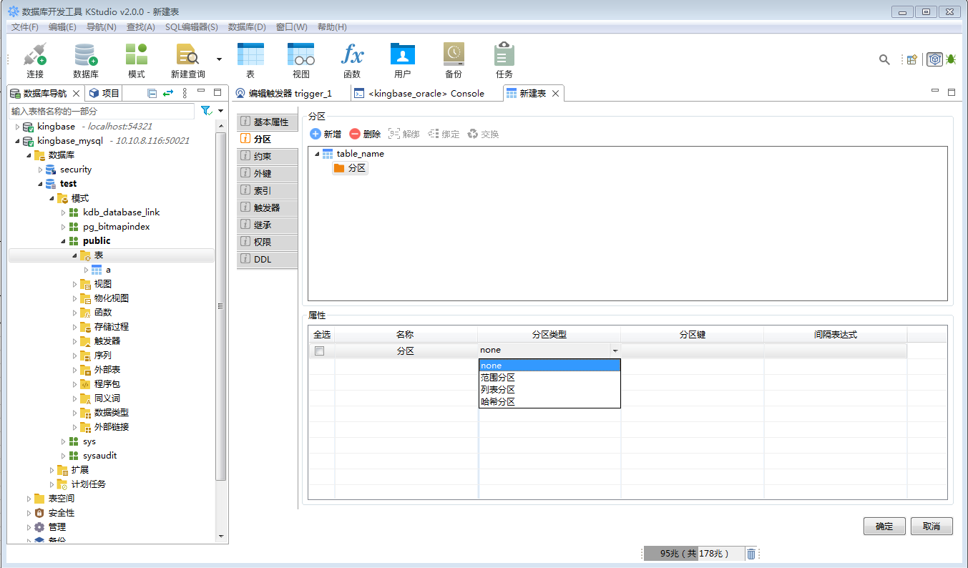Click the 95兆 memory usage indicator

[x=691, y=553]
